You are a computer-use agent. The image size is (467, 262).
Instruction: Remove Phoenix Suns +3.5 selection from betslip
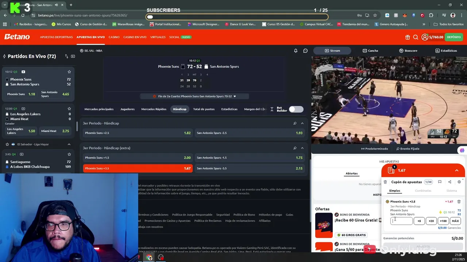(459, 202)
